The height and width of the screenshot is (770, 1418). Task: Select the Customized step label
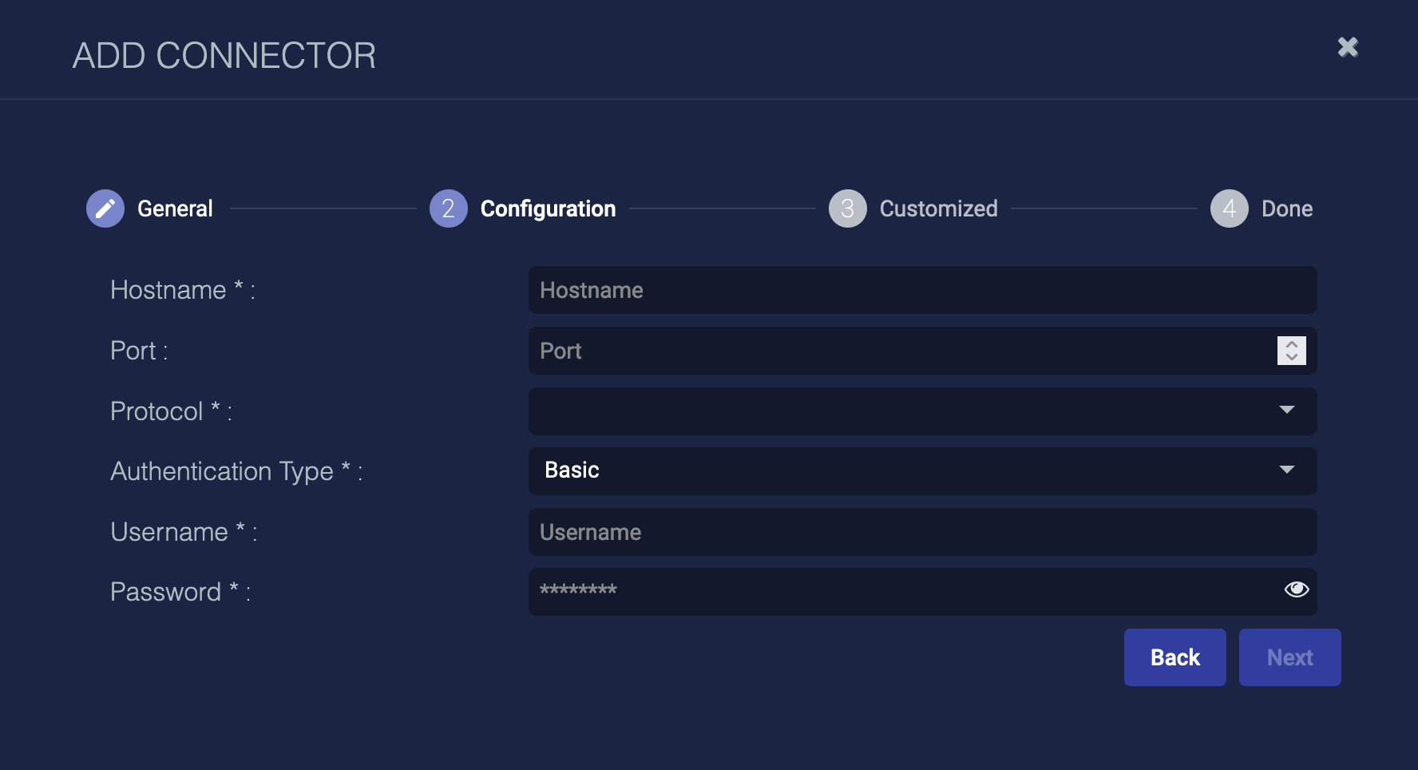pos(938,208)
